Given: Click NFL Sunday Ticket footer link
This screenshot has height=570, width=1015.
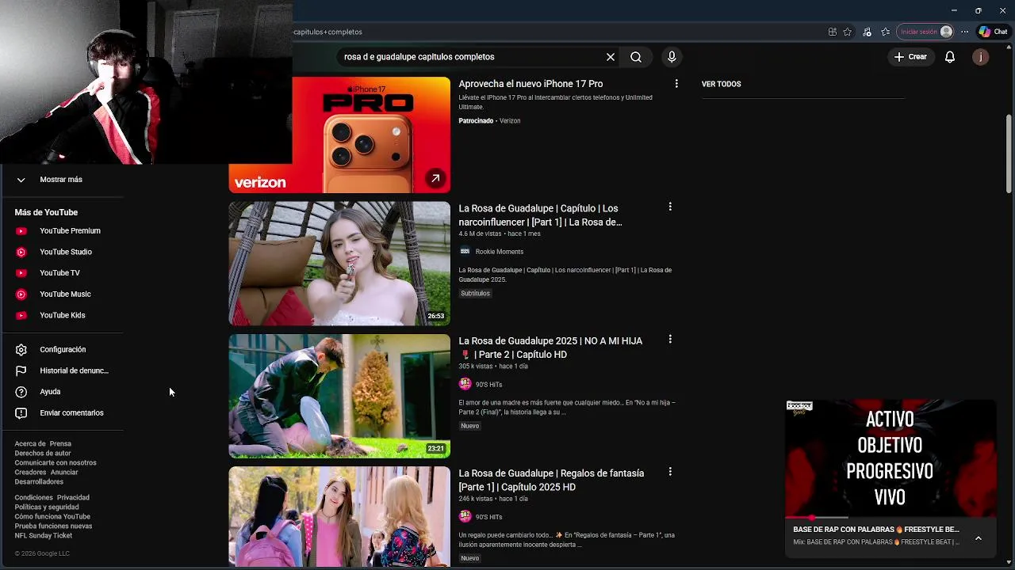Looking at the screenshot, I should tap(44, 536).
